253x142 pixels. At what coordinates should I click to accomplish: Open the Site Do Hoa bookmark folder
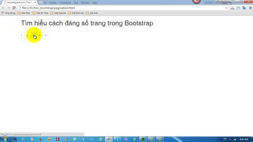(40, 13)
